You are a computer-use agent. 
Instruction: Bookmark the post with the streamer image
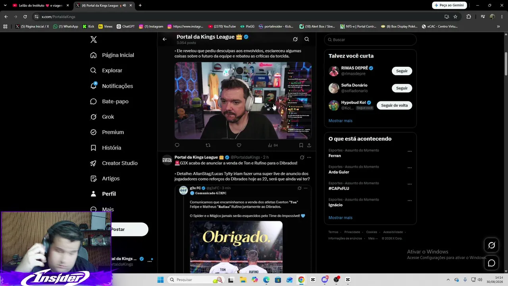pyautogui.click(x=301, y=145)
